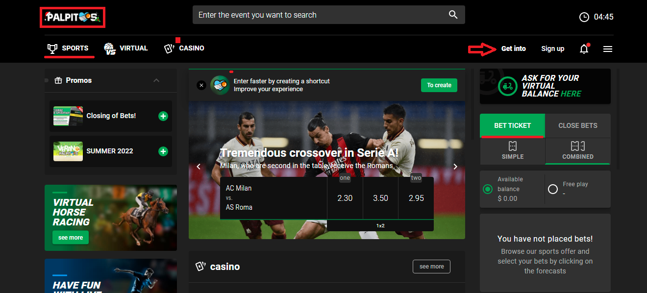647x293 pixels.
Task: Click the green plus on Closing of Bets
Action: [x=163, y=116]
